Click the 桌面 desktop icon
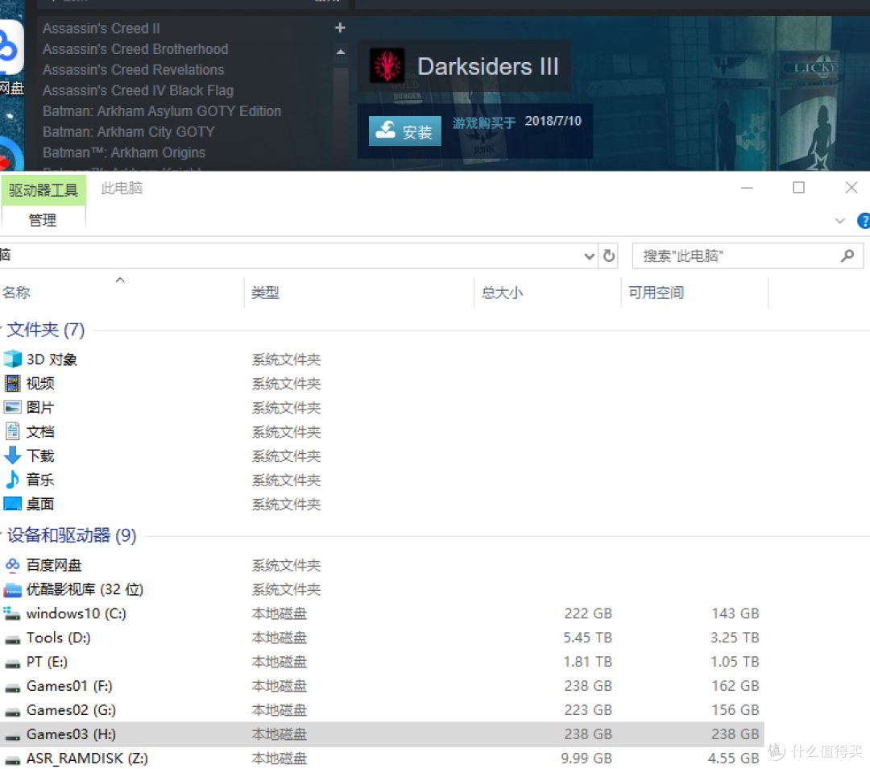This screenshot has width=870, height=769. [x=12, y=504]
